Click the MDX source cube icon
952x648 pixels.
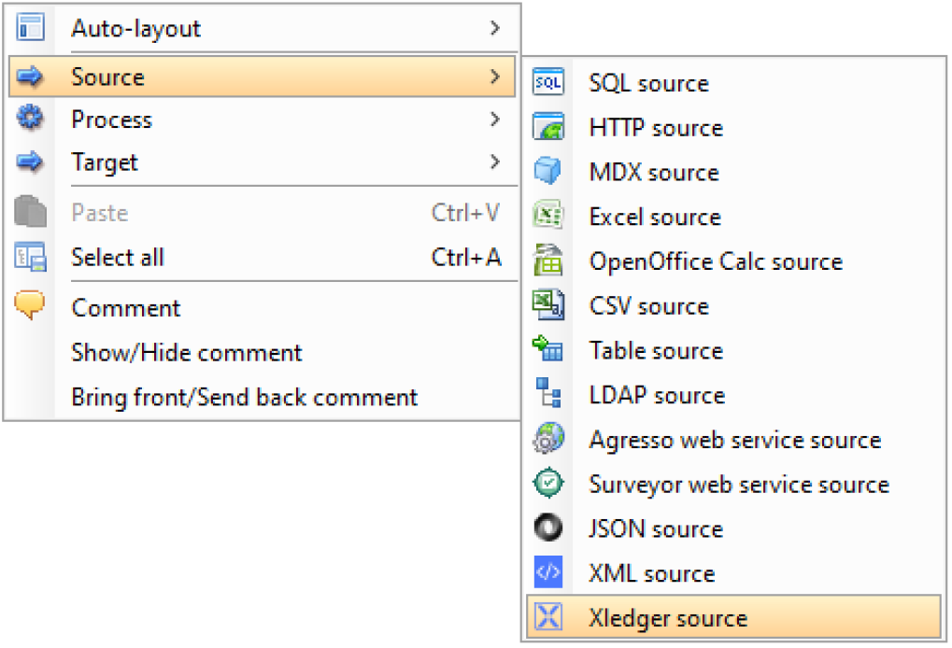[x=547, y=172]
